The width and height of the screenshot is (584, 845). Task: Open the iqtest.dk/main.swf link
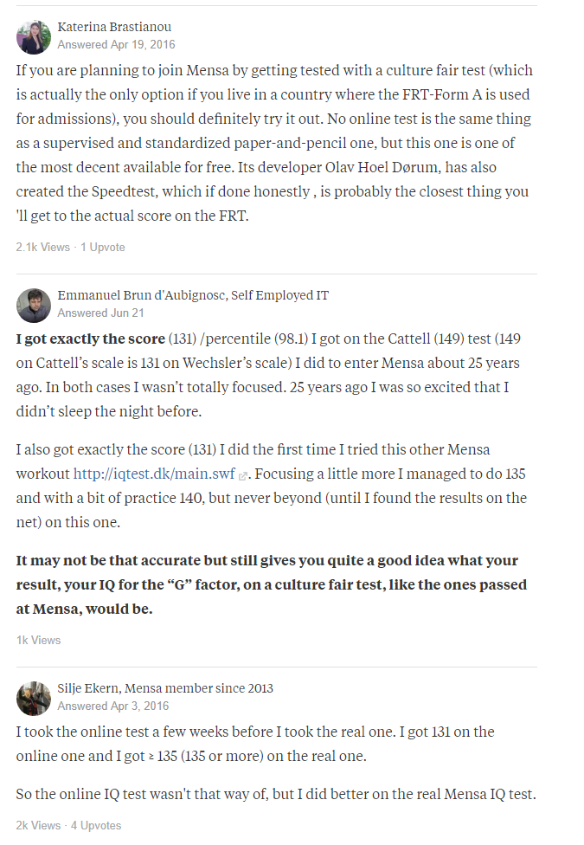[154, 474]
